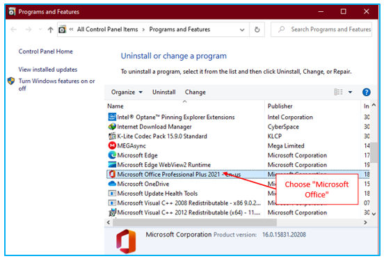Click the Microsoft Update Health Tools icon
The height and width of the screenshot is (261, 384).
[x=112, y=193]
